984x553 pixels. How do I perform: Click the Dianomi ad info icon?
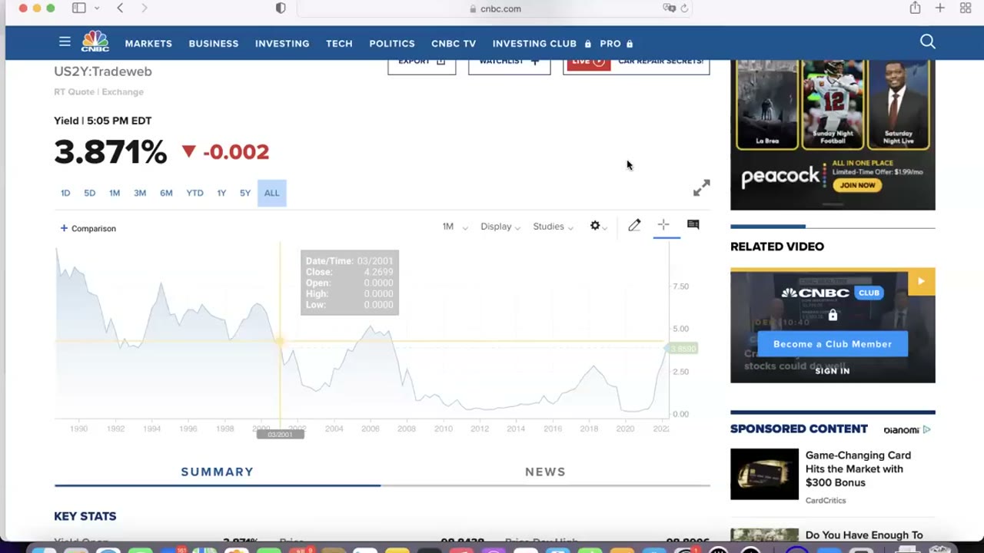tap(926, 430)
